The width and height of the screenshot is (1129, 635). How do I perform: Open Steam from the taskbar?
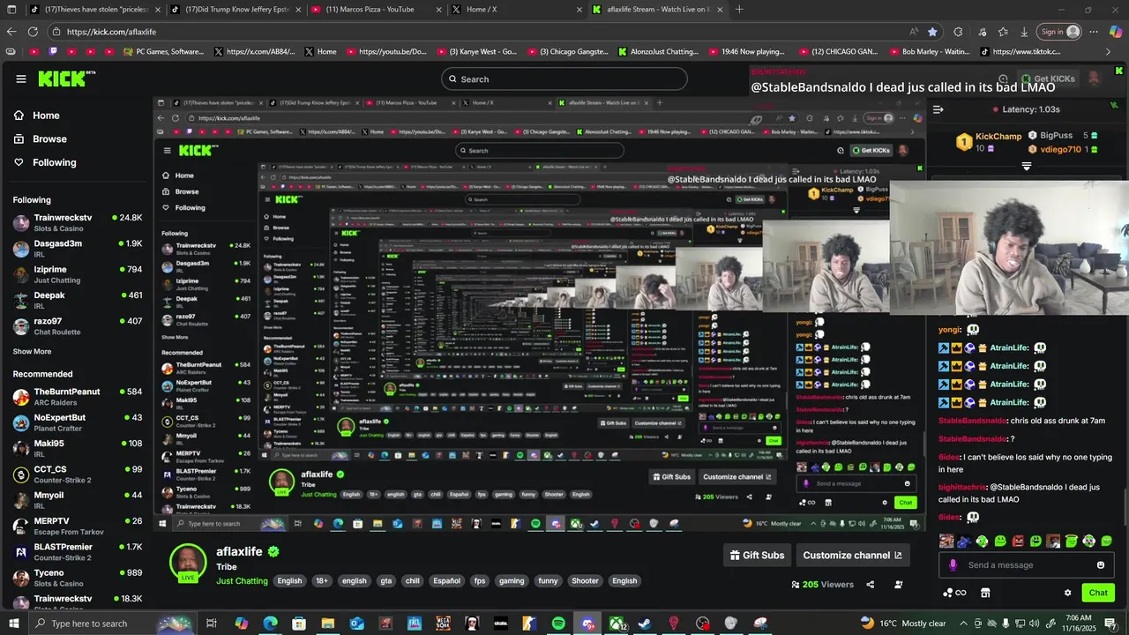645,624
